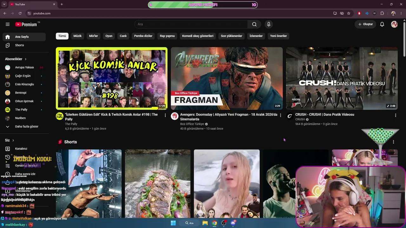Select the Yeni öneriler filter chip
Image resolution: width=406 pixels, height=228 pixels.
pyautogui.click(x=278, y=36)
